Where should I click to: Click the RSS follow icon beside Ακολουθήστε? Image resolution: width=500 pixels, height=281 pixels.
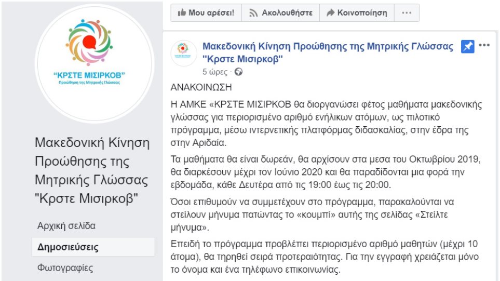[x=253, y=13]
